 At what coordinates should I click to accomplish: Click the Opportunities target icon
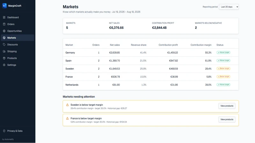tap(4, 31)
